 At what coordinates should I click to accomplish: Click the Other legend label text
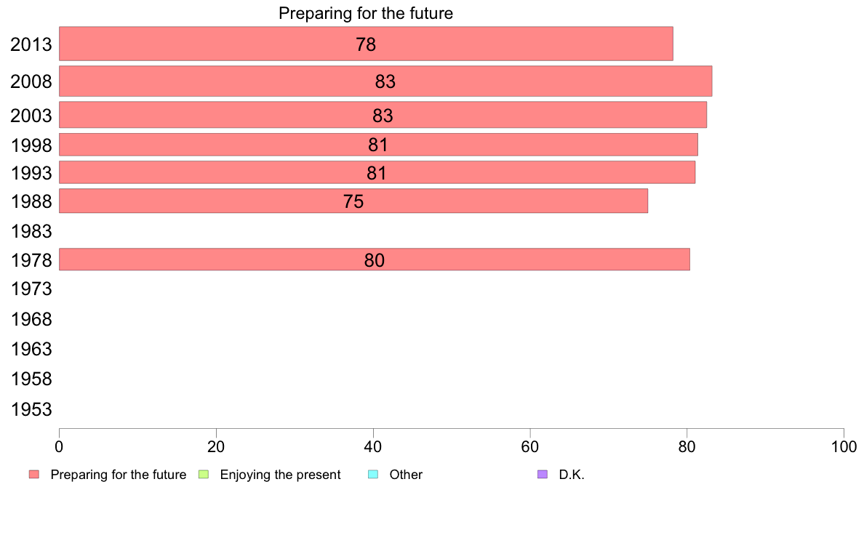[x=406, y=475]
